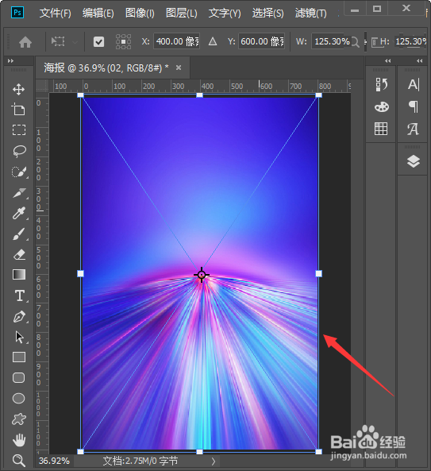Open the Swatches grid panel
The image size is (431, 471).
[x=381, y=129]
